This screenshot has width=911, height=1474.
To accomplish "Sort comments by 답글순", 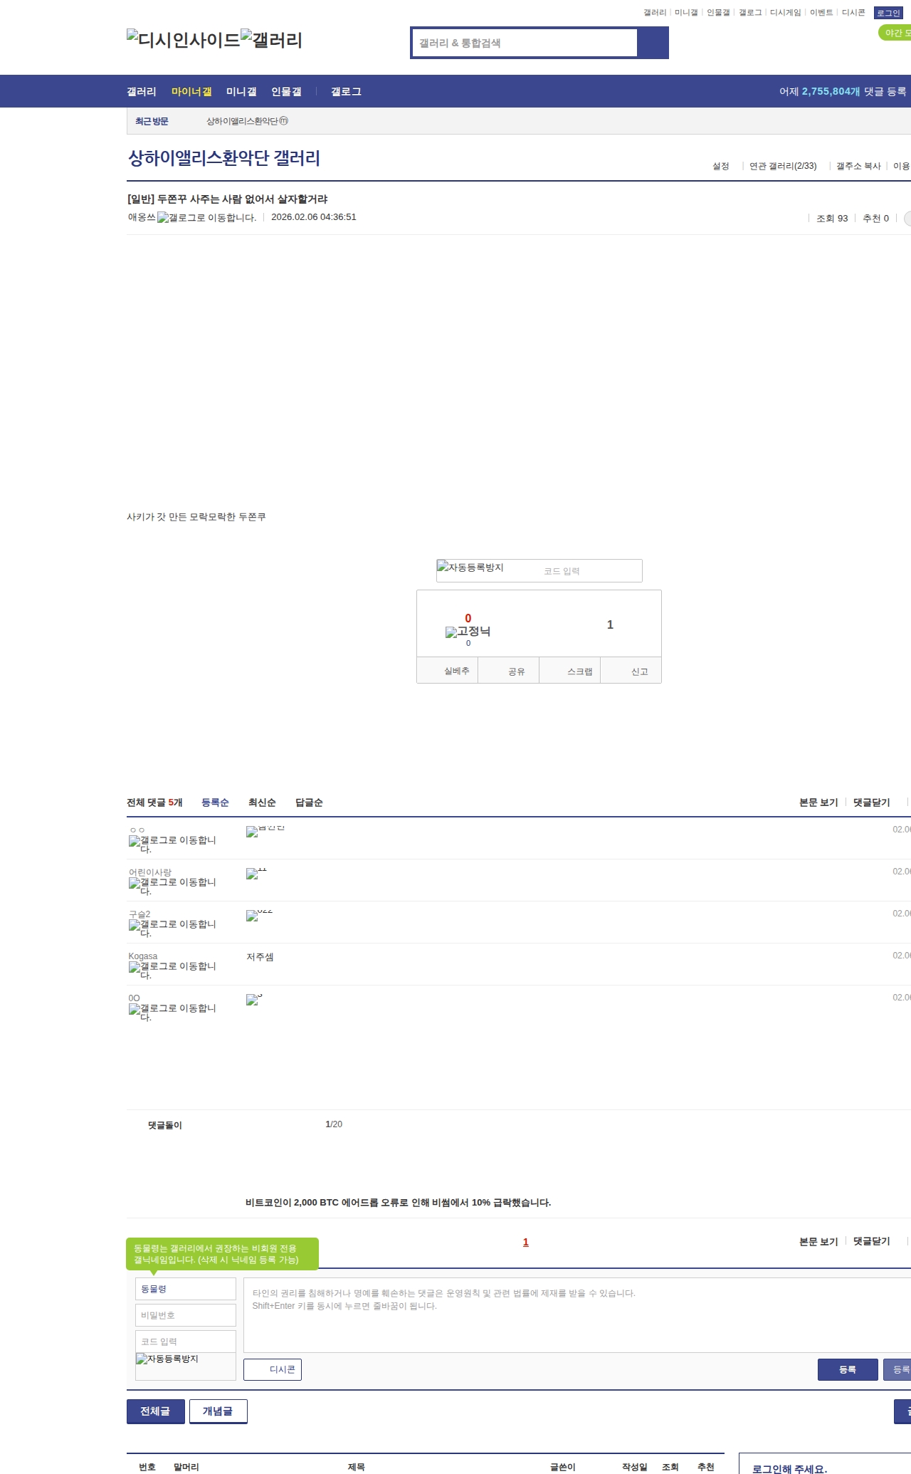I will [x=309, y=803].
